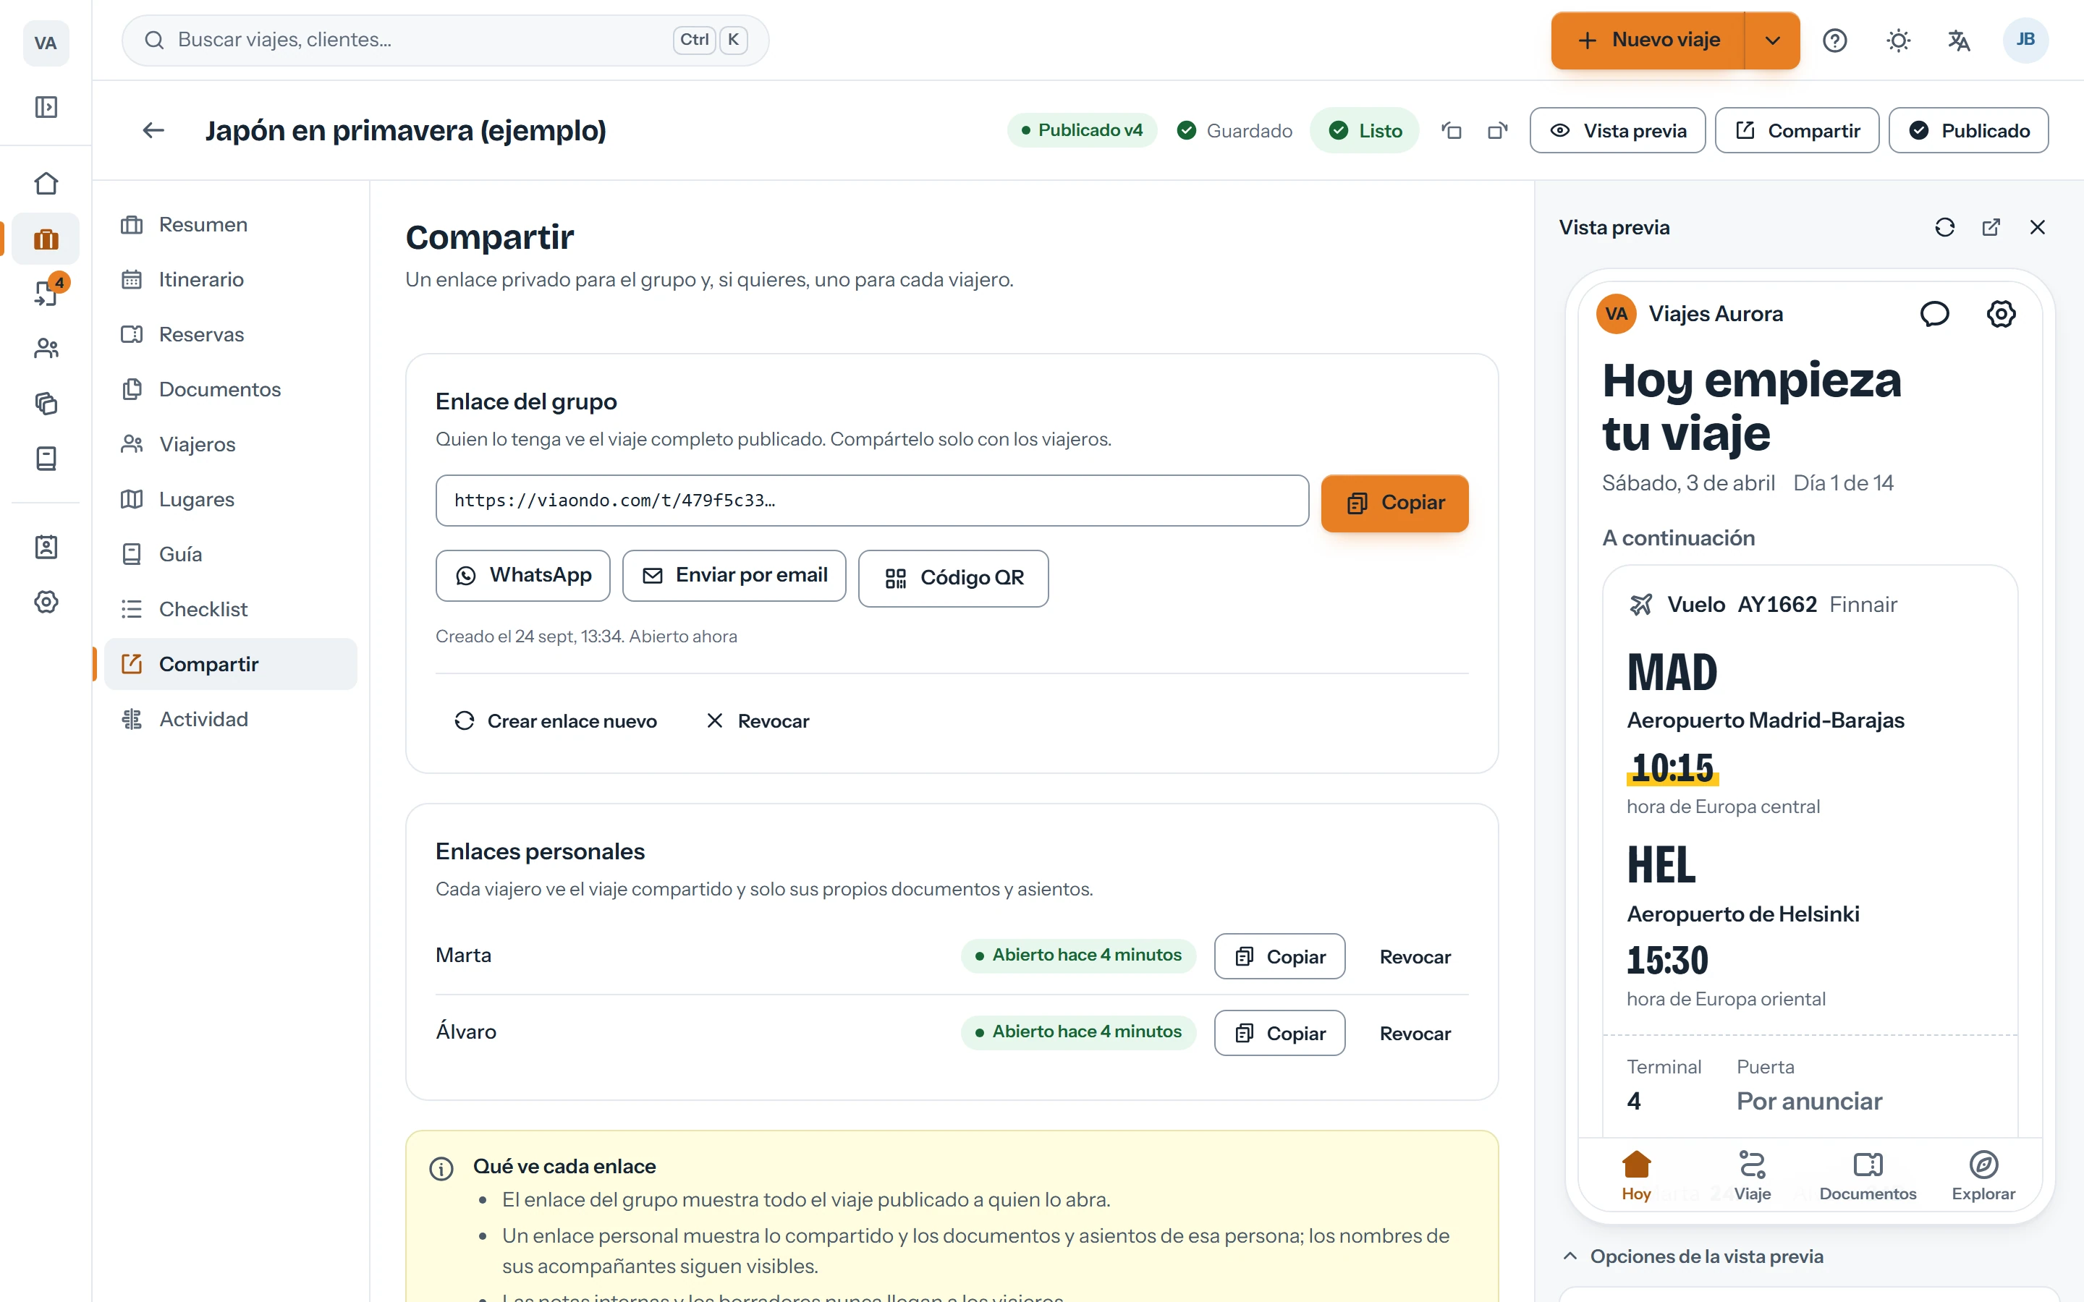Open the stacked copies icon in left rail

tap(46, 403)
